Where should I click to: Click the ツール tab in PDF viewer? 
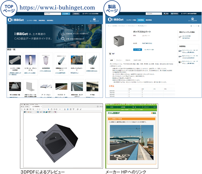[x=27, y=107]
